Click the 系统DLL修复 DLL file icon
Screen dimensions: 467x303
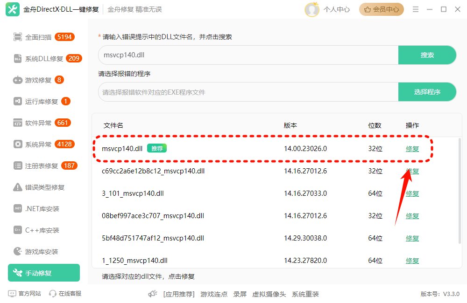(x=18, y=59)
